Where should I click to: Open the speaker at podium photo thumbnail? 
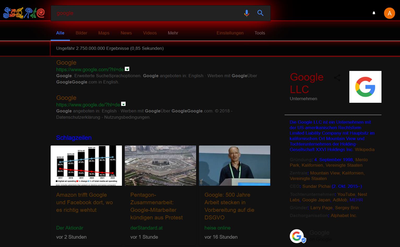(234, 166)
